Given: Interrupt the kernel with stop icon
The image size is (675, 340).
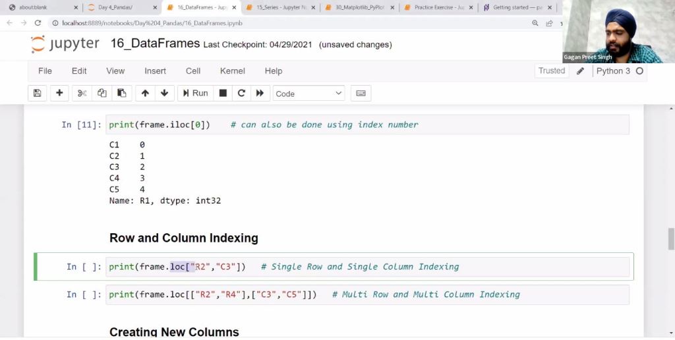Looking at the screenshot, I should point(223,94).
